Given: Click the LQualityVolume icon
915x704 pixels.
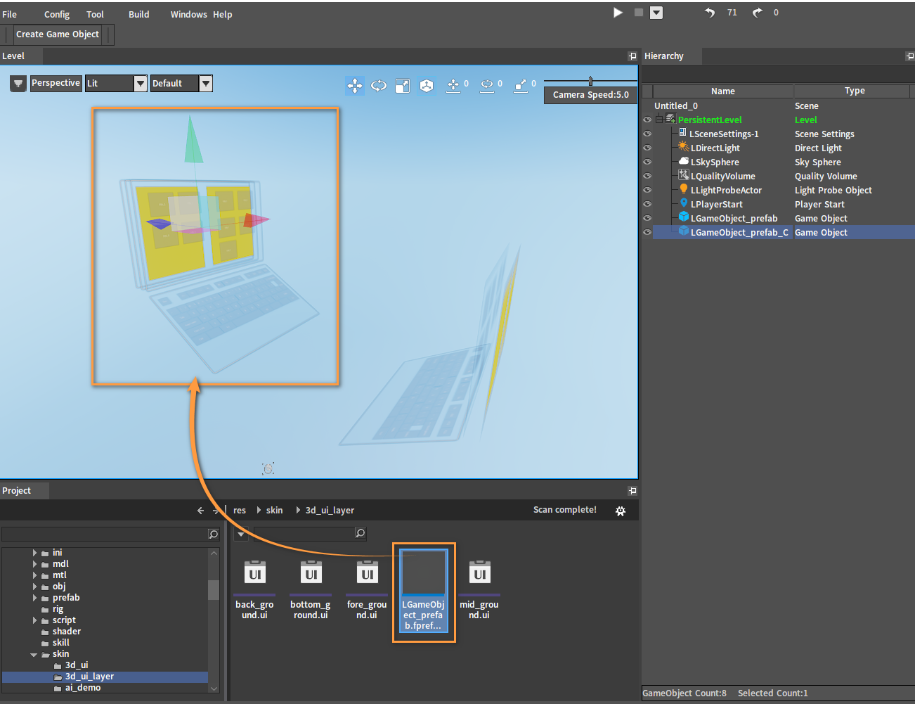Looking at the screenshot, I should click(683, 175).
